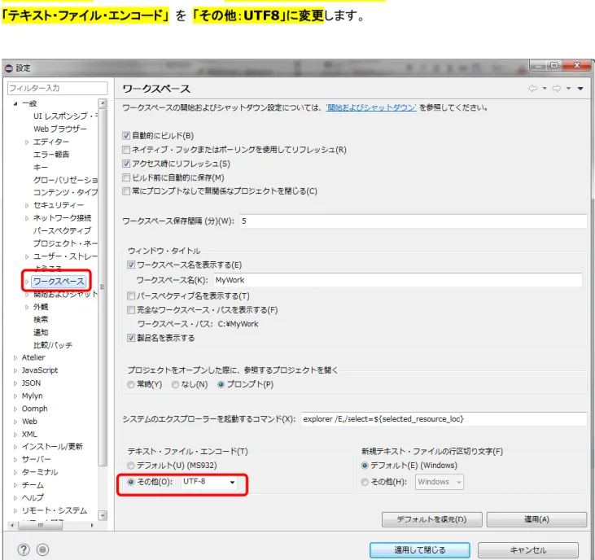Screen dimensions: 595x560
Task: Select なし(N) radio button
Action: tap(175, 384)
